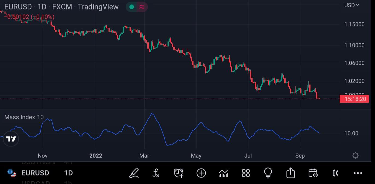Open the three-dots more options menu

(358, 173)
